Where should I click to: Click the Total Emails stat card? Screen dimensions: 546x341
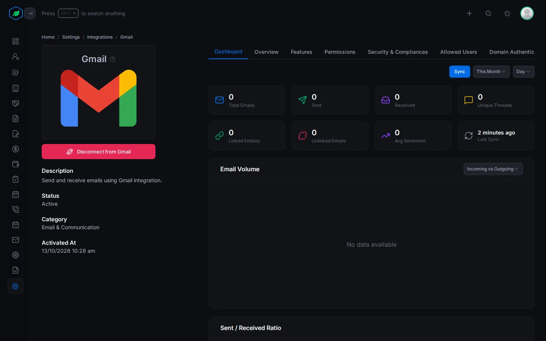click(x=247, y=100)
